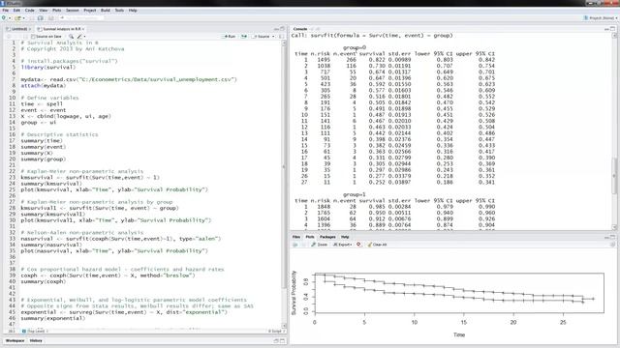The image size is (620, 348).
Task: Click the Export button in Plots pane
Action: (342, 245)
